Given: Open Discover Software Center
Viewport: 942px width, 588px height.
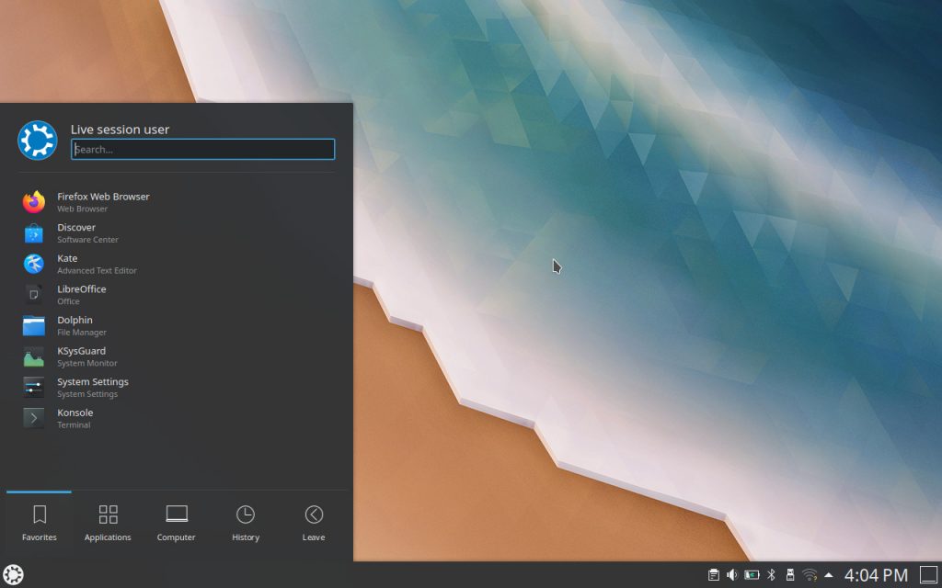Looking at the screenshot, I should (x=177, y=232).
